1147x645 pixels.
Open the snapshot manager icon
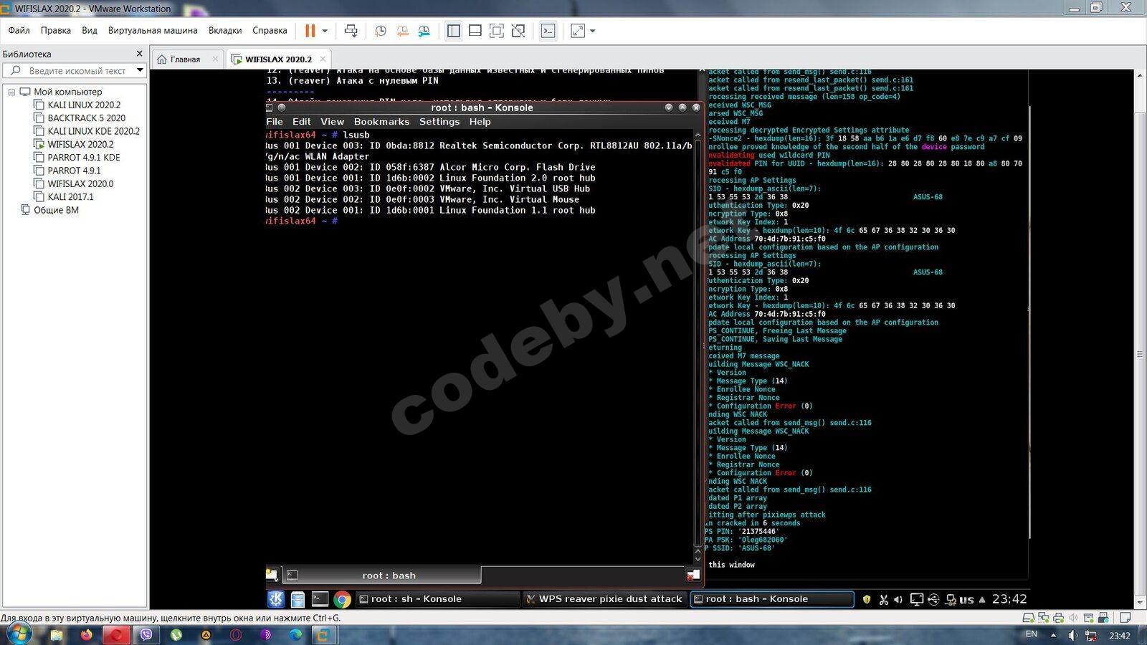click(x=424, y=31)
